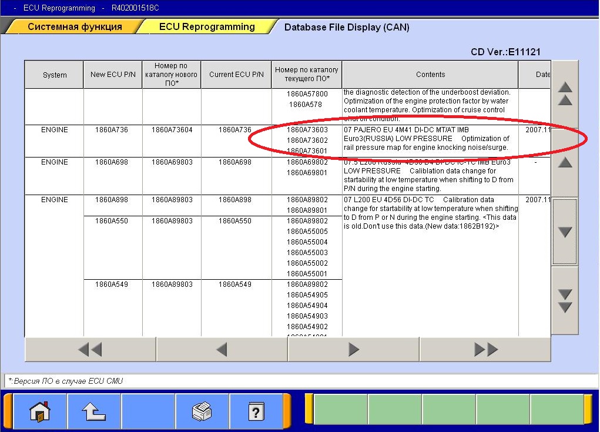This screenshot has width=600, height=432.
Task: Switch to the Системная функция tab
Action: coord(75,27)
